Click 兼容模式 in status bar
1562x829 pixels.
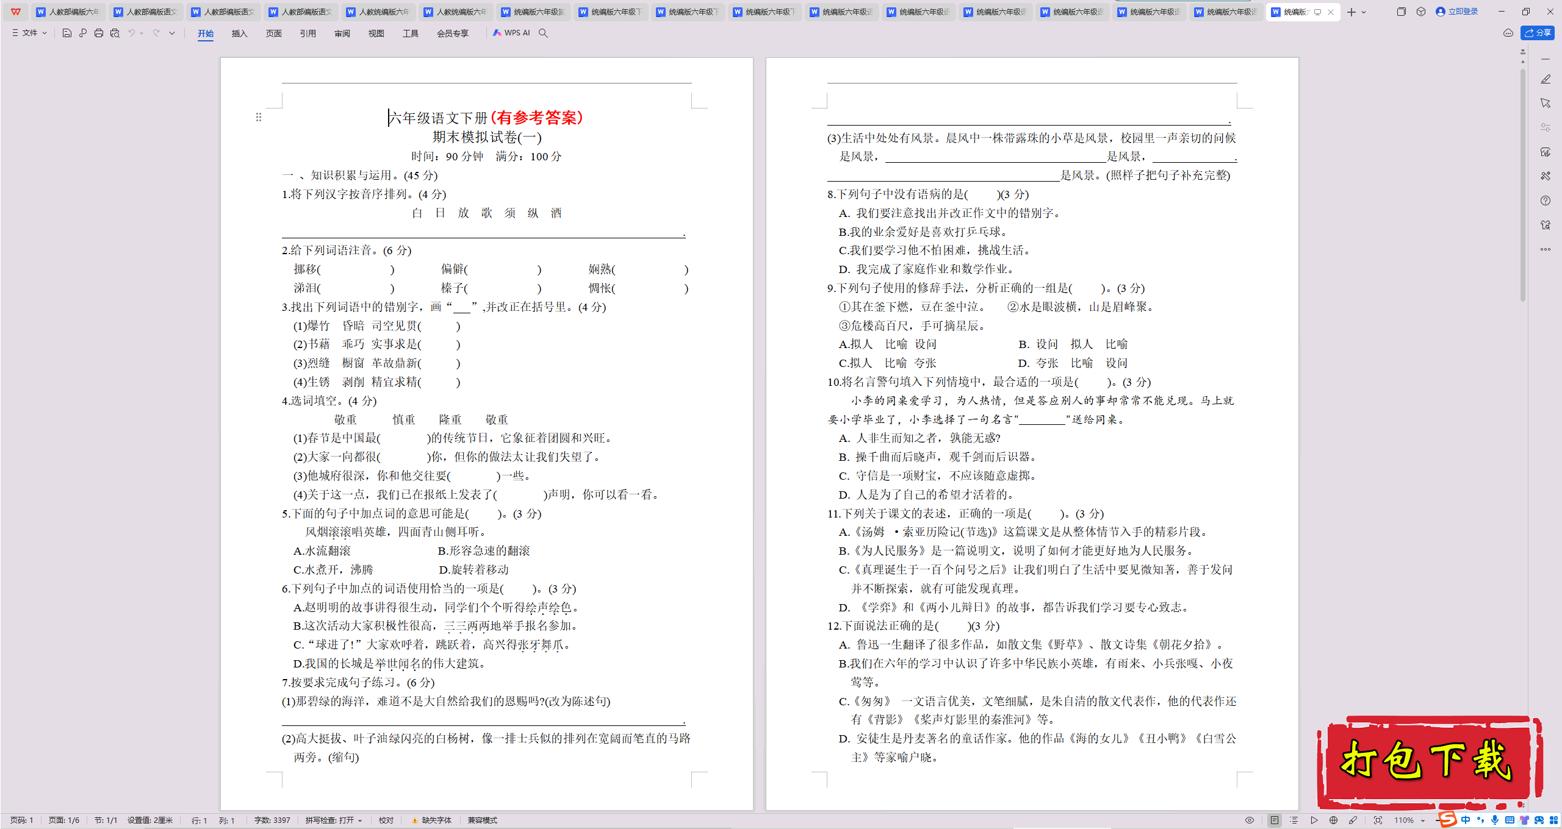(x=483, y=820)
